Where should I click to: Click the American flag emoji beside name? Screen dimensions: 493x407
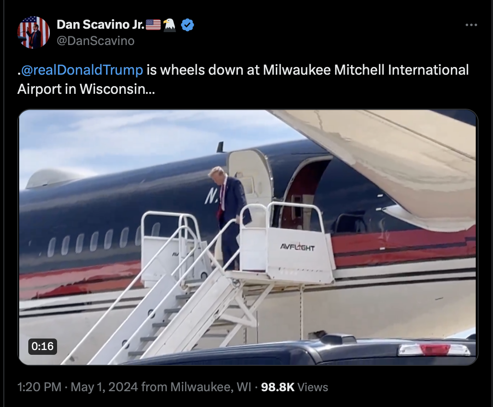click(x=153, y=24)
